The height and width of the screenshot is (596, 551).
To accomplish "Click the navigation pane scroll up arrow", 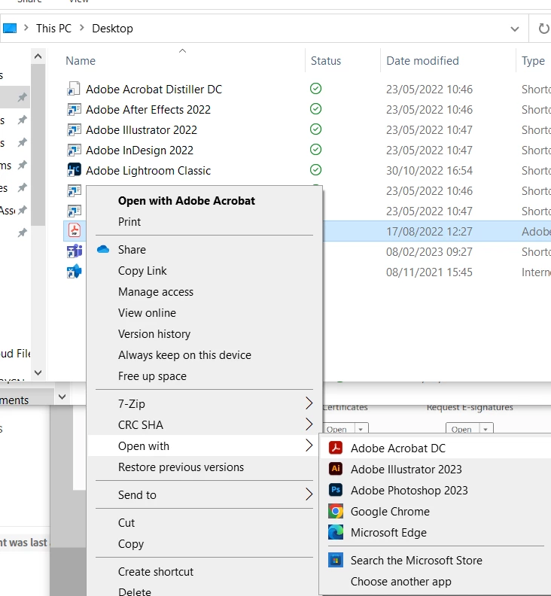I will click(38, 56).
